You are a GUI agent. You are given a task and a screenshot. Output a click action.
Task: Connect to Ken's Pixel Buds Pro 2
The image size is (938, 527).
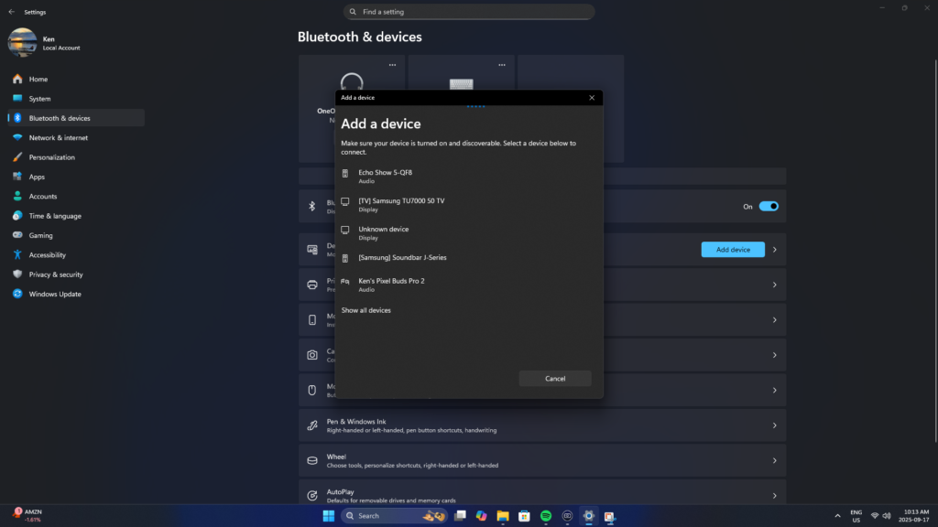[x=391, y=285]
